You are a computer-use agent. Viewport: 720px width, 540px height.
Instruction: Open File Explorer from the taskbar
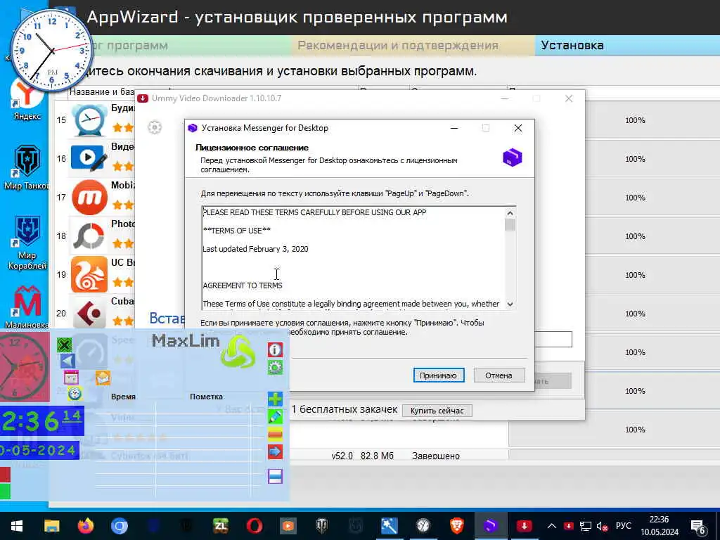tap(51, 526)
